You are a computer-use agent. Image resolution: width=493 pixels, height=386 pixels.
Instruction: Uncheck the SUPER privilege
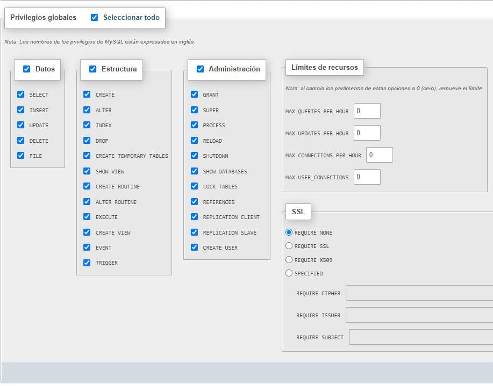point(194,110)
